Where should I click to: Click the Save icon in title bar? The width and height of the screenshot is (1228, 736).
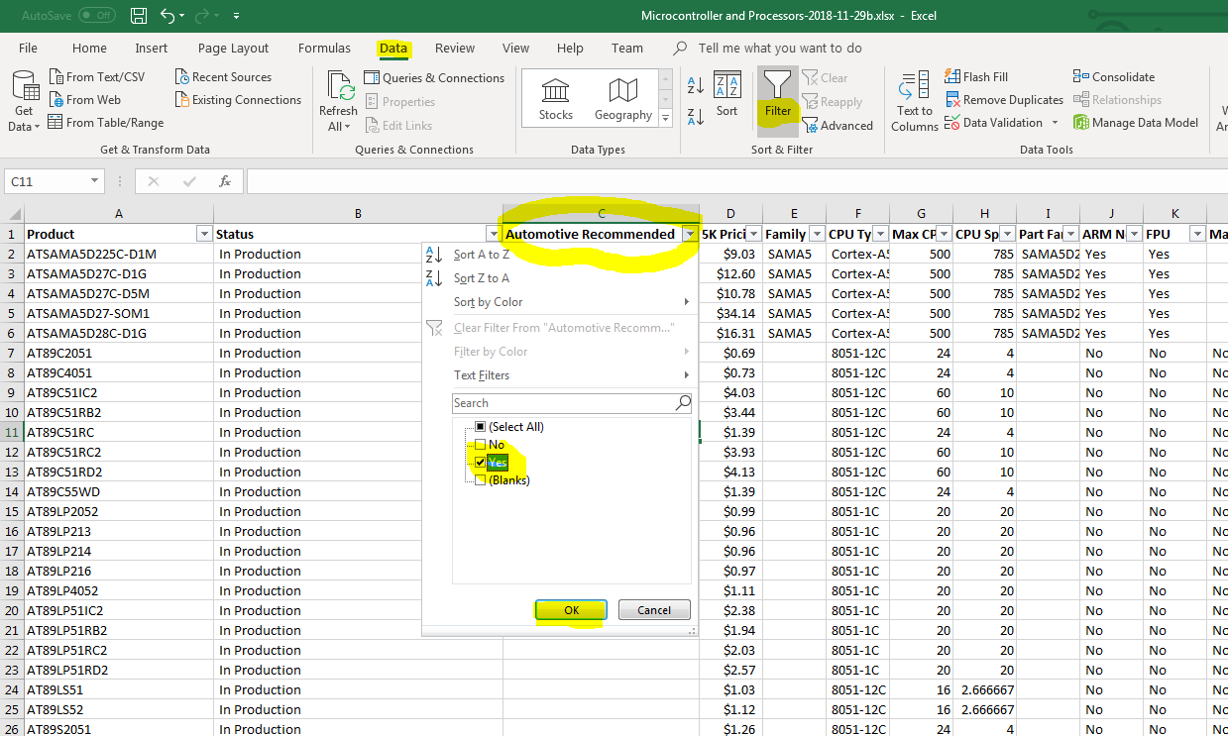coord(139,16)
